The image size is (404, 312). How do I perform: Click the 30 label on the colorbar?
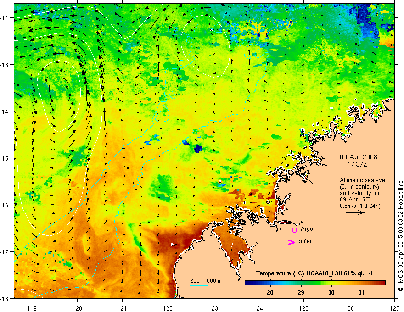331,292
